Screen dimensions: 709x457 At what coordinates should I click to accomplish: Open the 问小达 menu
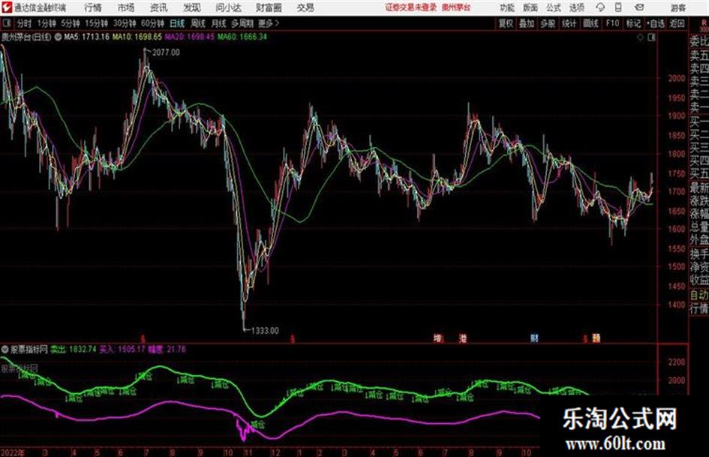228,8
